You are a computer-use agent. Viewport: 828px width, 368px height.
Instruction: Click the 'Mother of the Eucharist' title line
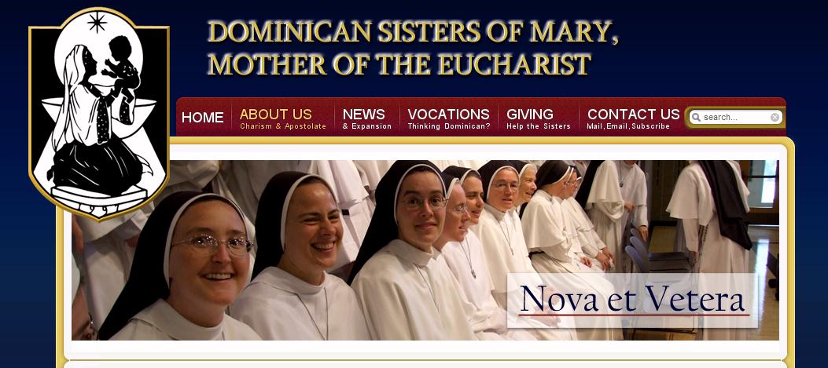tap(399, 64)
